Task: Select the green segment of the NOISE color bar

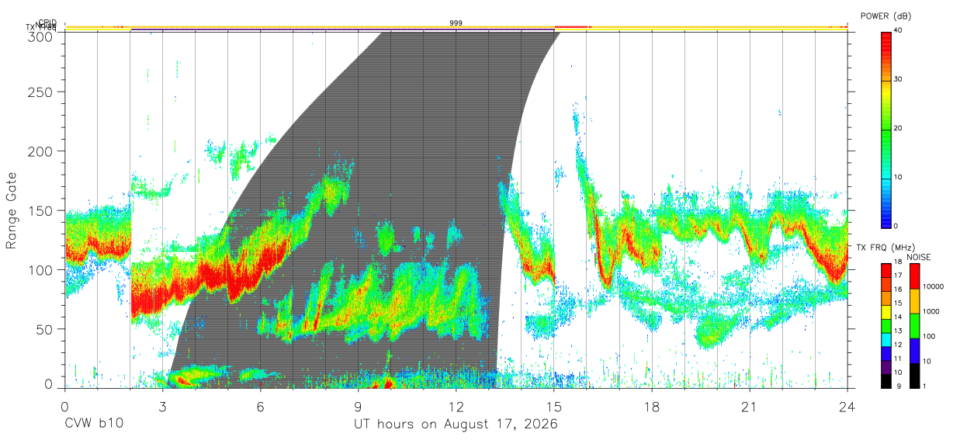Action: pyautogui.click(x=915, y=326)
